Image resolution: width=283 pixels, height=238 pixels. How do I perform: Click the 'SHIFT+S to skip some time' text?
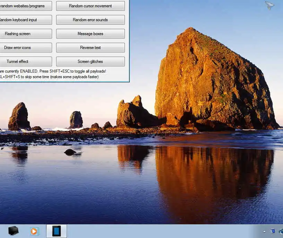click(27, 77)
